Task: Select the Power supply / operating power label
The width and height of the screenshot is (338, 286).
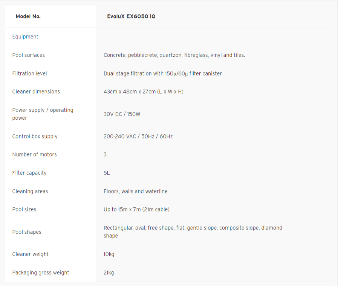Action: [x=43, y=114]
